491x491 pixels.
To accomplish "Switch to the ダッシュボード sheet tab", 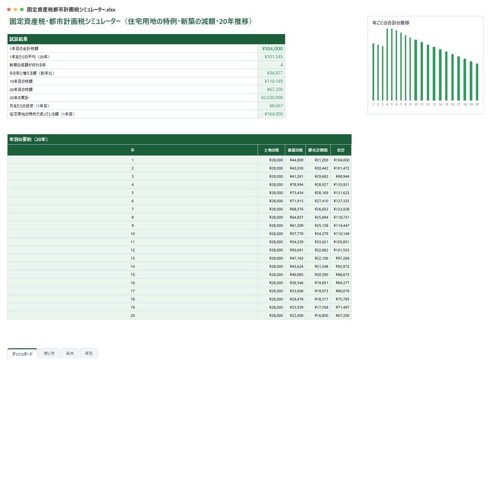I will 22,353.
